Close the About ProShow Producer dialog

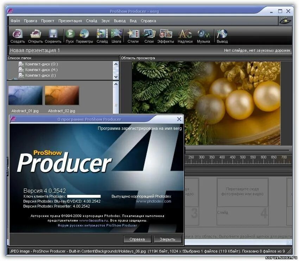click(179, 119)
